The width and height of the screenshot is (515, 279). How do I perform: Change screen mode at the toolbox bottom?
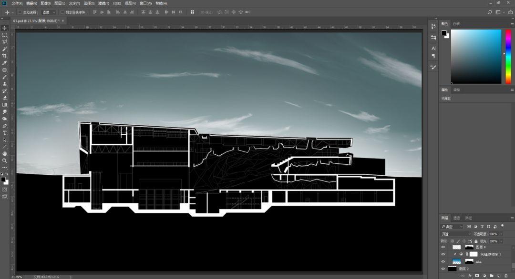[x=5, y=197]
